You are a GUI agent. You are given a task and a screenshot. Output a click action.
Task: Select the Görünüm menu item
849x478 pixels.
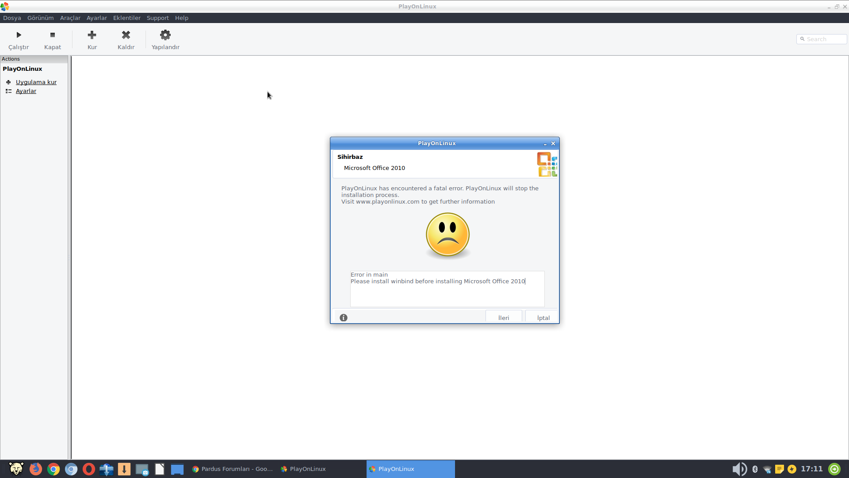point(40,18)
